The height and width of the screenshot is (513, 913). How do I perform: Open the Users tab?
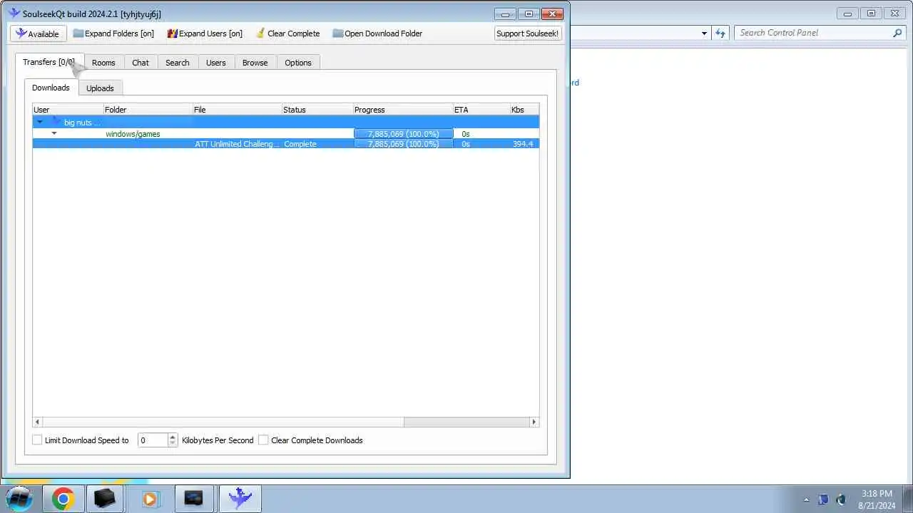click(x=216, y=63)
